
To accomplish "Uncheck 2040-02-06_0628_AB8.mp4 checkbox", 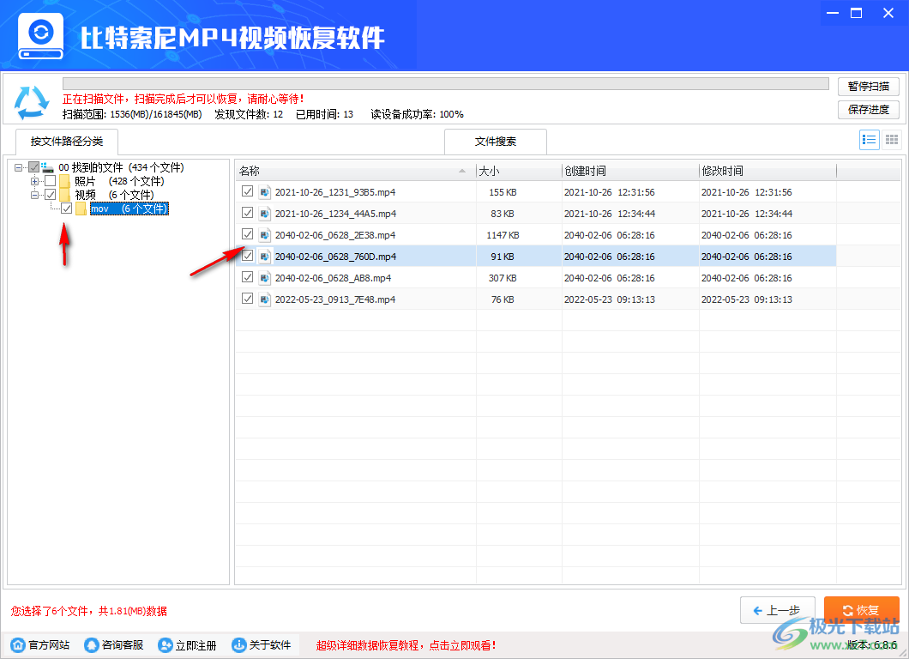I will point(248,277).
